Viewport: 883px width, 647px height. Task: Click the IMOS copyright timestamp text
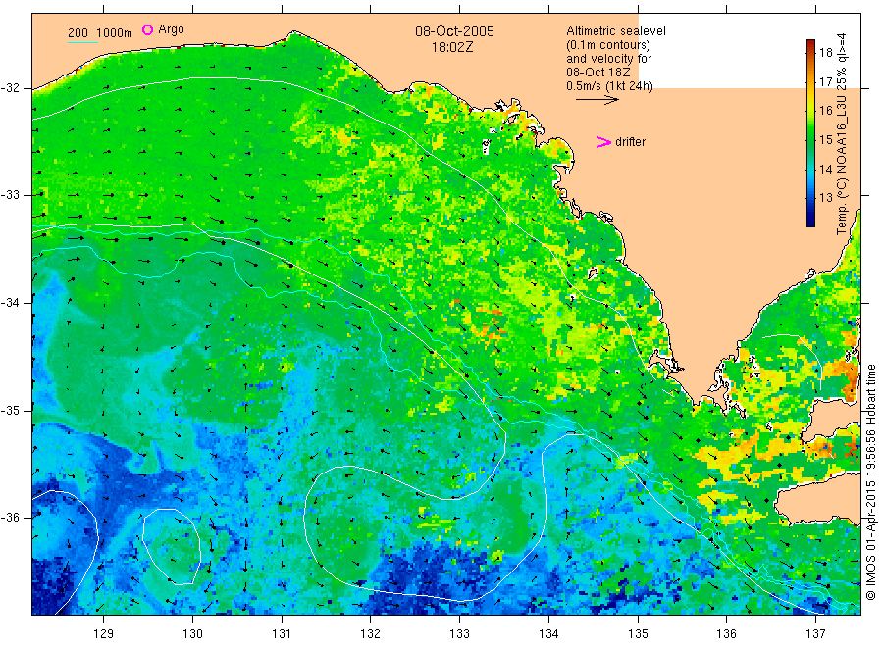click(871, 482)
